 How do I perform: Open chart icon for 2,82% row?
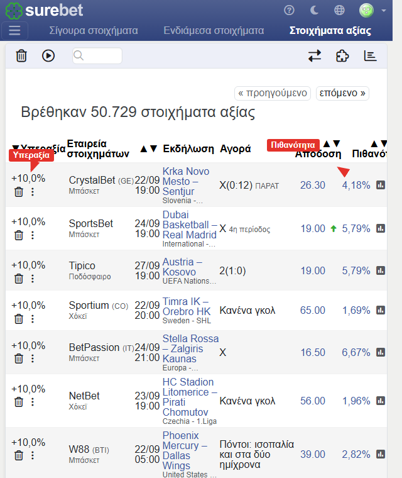pyautogui.click(x=381, y=454)
